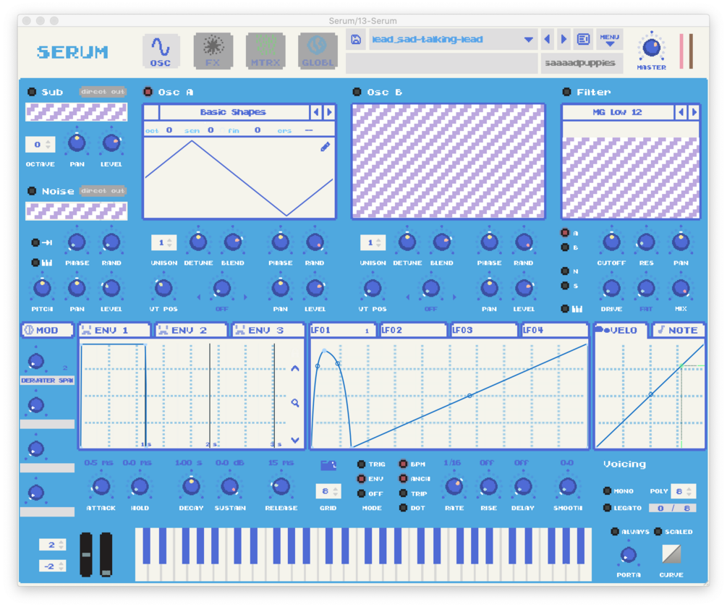Select previous filter type arrow
The height and width of the screenshot is (607, 727).
pos(681,111)
